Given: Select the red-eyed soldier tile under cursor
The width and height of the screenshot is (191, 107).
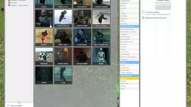Looking at the screenshot, I should pos(44,18).
